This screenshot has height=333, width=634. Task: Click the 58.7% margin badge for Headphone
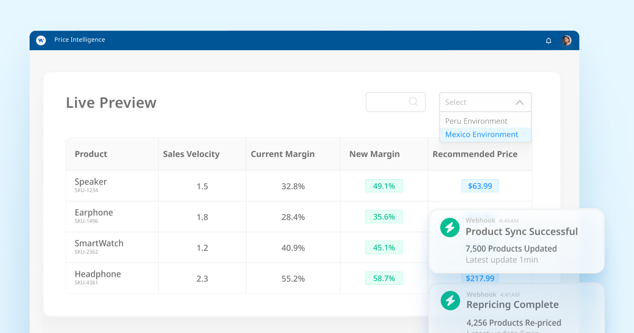click(384, 278)
